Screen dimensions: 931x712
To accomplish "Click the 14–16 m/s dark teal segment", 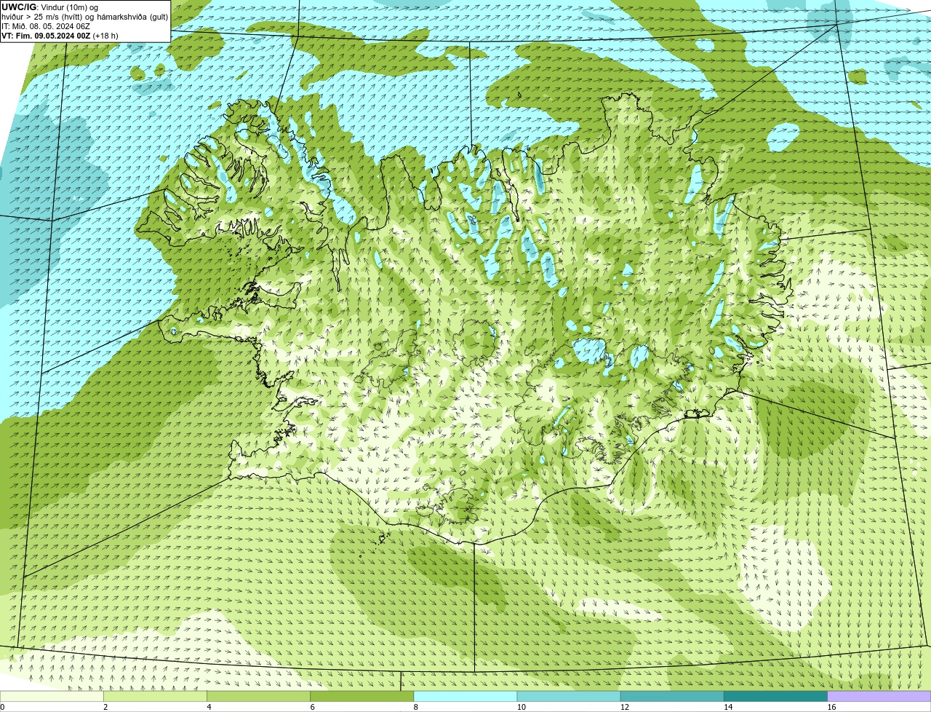I will 775,696.
